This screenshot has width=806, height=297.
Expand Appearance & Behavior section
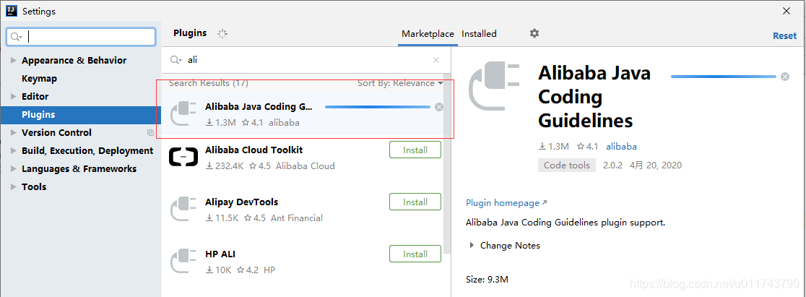tap(14, 60)
